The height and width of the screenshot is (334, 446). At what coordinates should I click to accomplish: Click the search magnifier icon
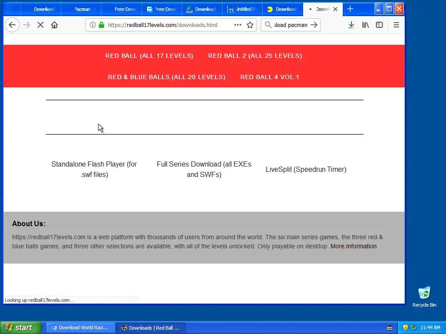point(268,25)
